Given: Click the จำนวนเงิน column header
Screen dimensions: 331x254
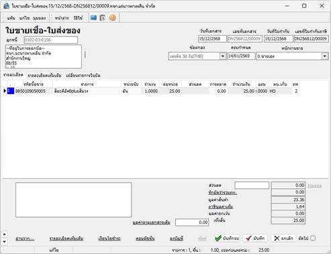Looking at the screenshot, I should point(241,84).
